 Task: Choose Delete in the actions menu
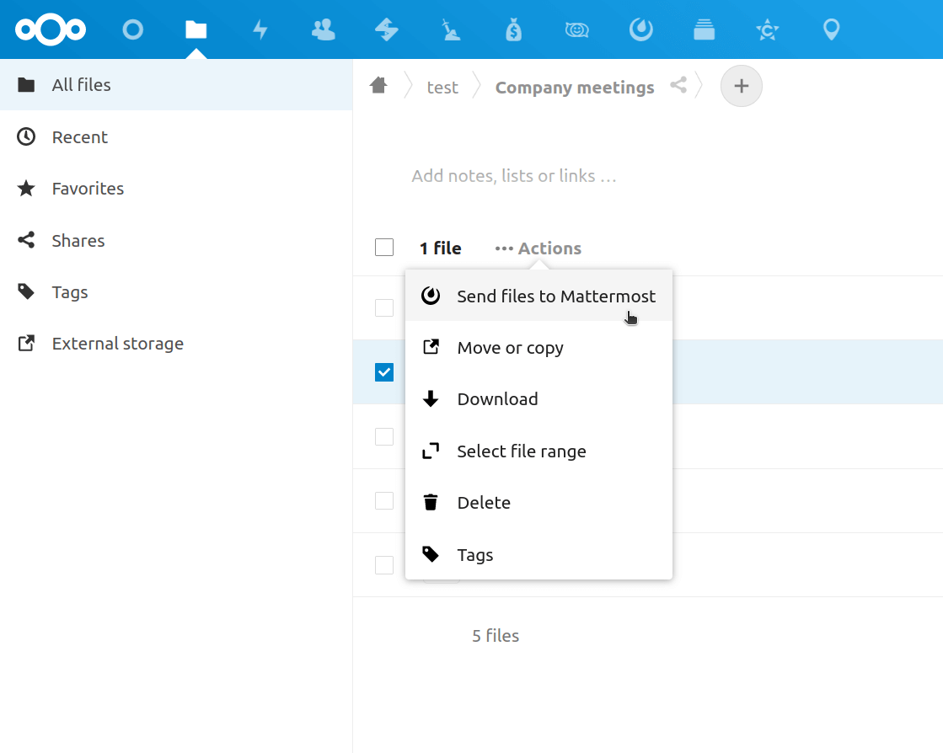coord(538,502)
